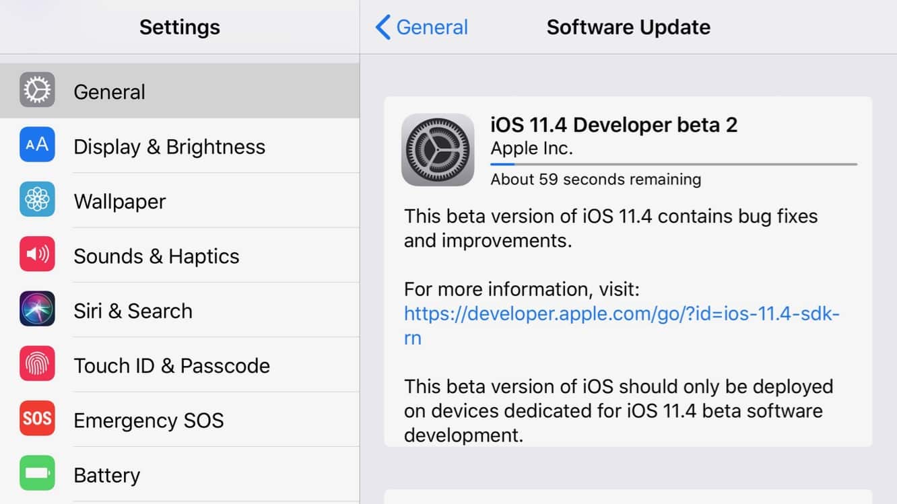This screenshot has width=897, height=504.
Task: Tap the About 59 seconds remaining text
Action: pos(595,179)
